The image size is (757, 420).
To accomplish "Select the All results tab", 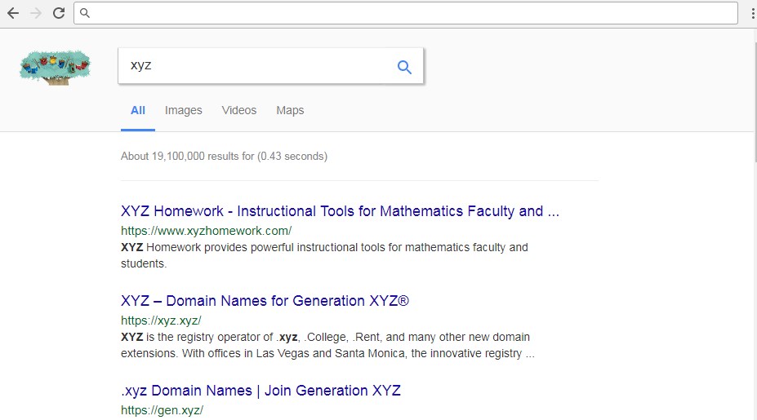I will (x=137, y=110).
